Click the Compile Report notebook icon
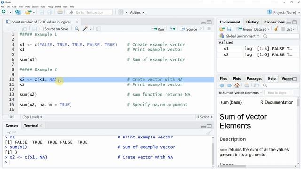 click(98, 29)
